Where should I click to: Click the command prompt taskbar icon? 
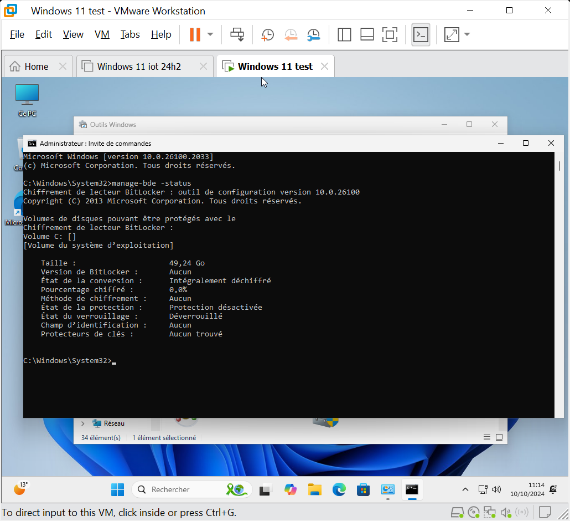click(412, 490)
